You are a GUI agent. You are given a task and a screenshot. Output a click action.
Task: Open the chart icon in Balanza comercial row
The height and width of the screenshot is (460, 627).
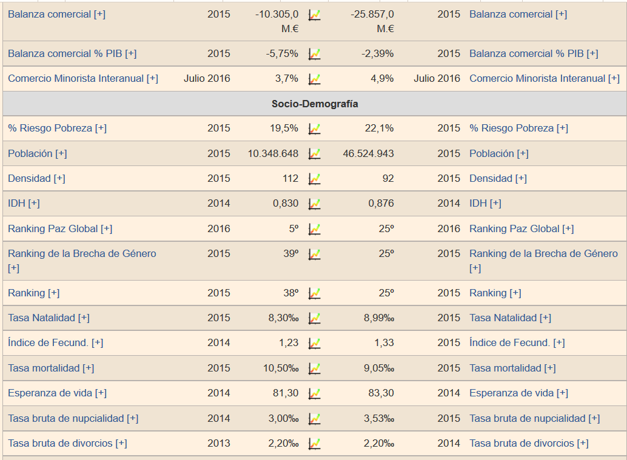pos(314,15)
